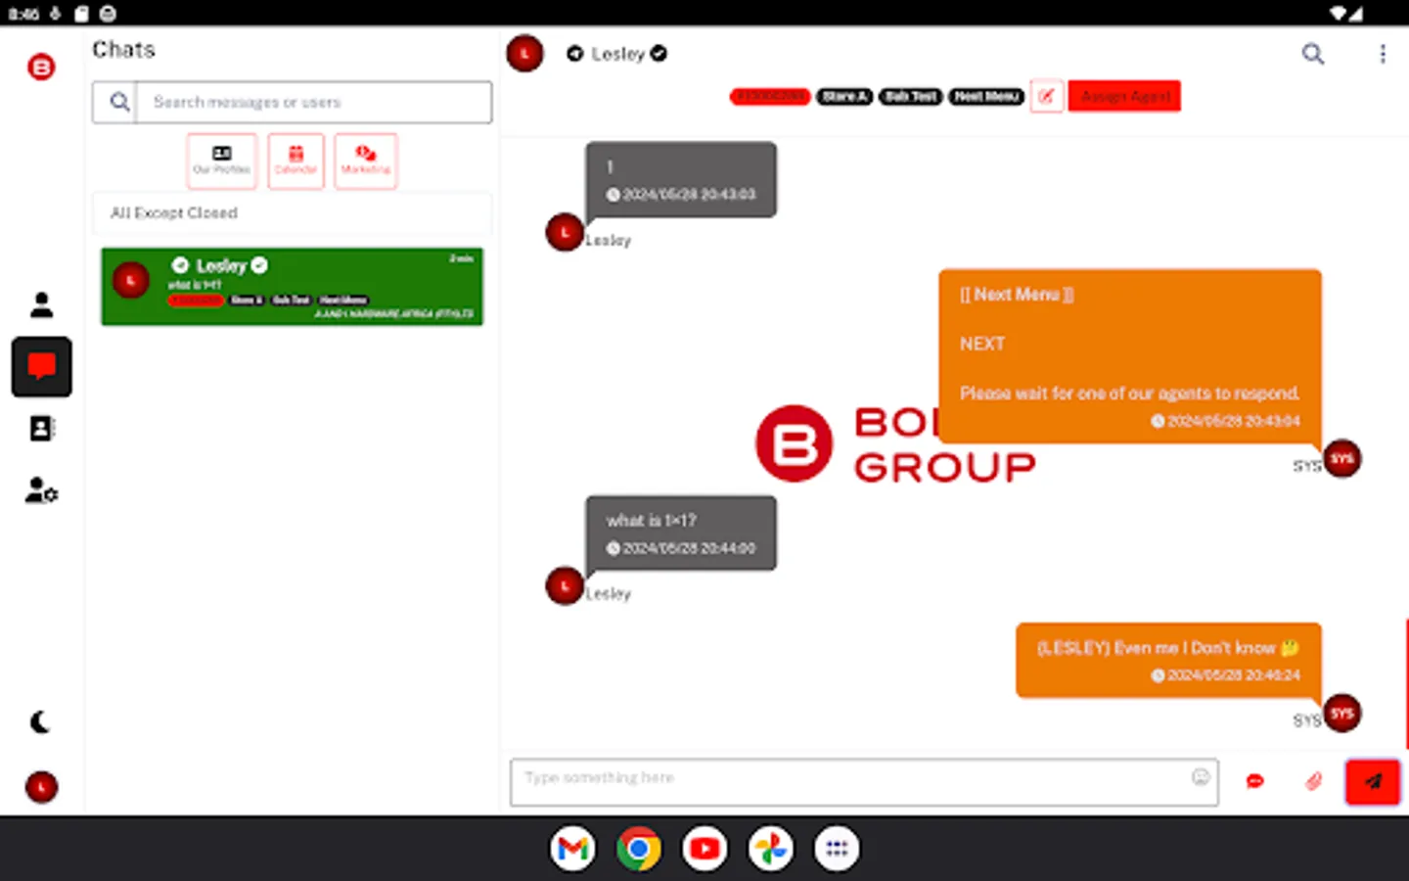Expand the Next Menu tag
Image resolution: width=1409 pixels, height=881 pixels.
click(986, 96)
